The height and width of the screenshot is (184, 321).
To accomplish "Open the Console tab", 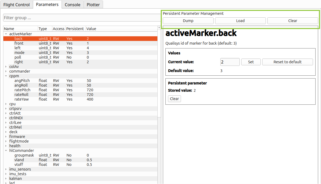I will [x=72, y=5].
